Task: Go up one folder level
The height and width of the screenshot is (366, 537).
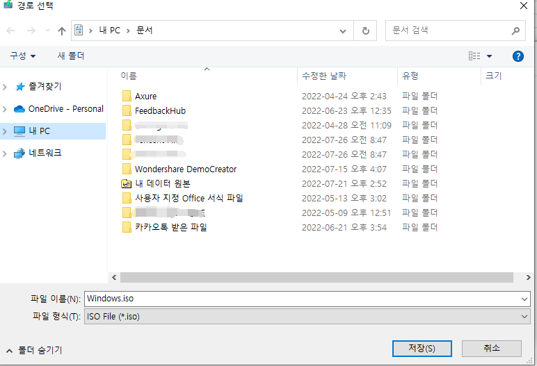Action: [x=62, y=31]
